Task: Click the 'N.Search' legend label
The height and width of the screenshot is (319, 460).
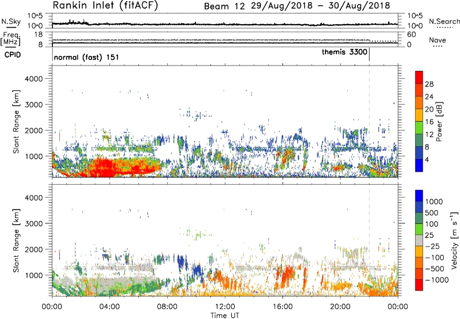Action: 444,21
